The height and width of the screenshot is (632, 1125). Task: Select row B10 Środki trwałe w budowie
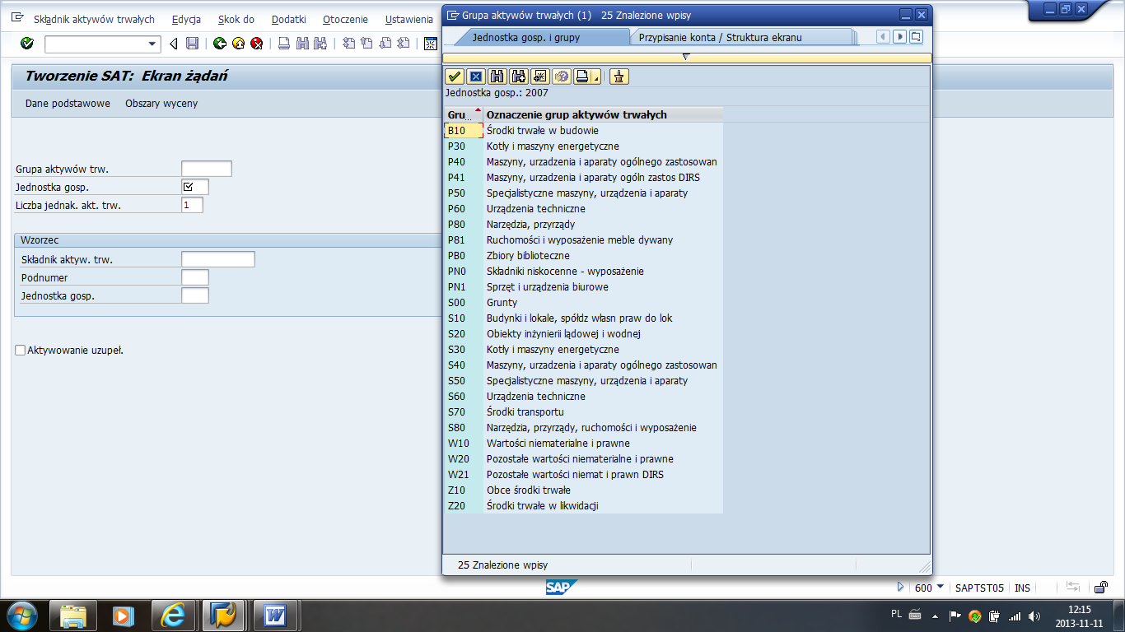tap(583, 130)
